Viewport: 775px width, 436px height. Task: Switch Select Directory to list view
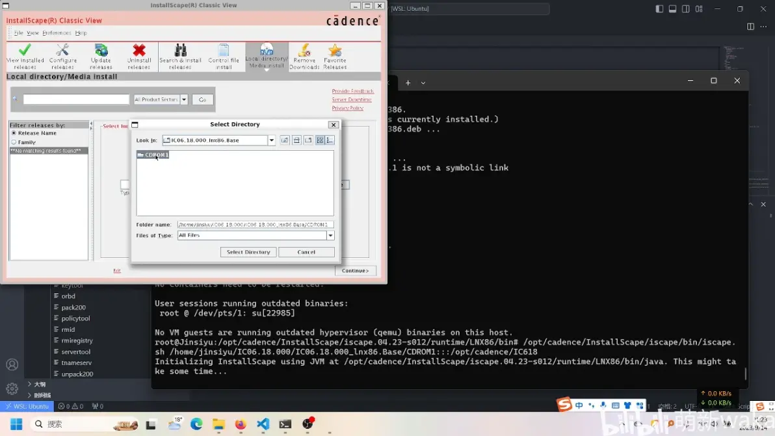point(321,140)
